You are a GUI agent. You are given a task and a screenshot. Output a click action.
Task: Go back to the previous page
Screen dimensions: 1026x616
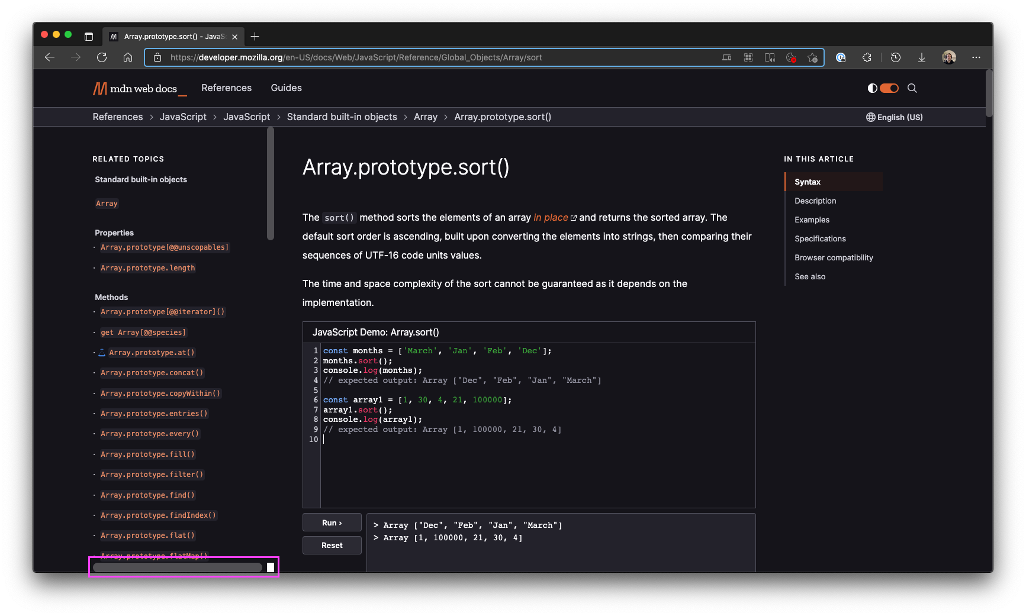click(50, 57)
